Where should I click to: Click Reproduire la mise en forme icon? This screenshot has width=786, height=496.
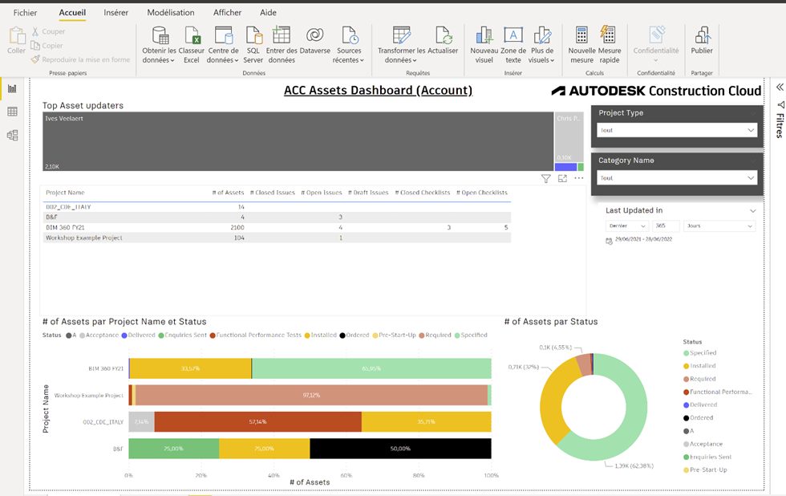click(35, 59)
